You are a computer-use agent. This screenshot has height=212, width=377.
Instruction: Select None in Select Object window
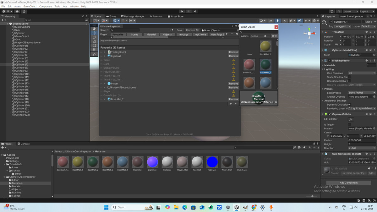tap(249, 48)
